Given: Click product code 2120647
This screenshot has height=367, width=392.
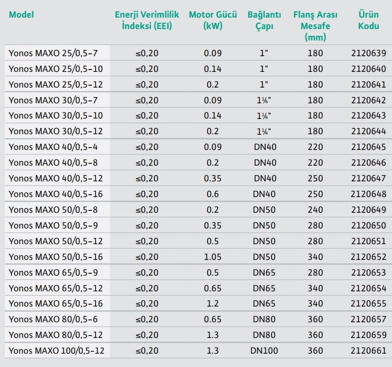Looking at the screenshot, I should pos(369,179).
